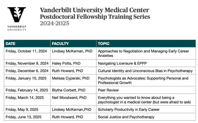Image resolution: width=198 pixels, height=123 pixels.
Task: Select the FACULTY column header
Action: pos(60,43)
